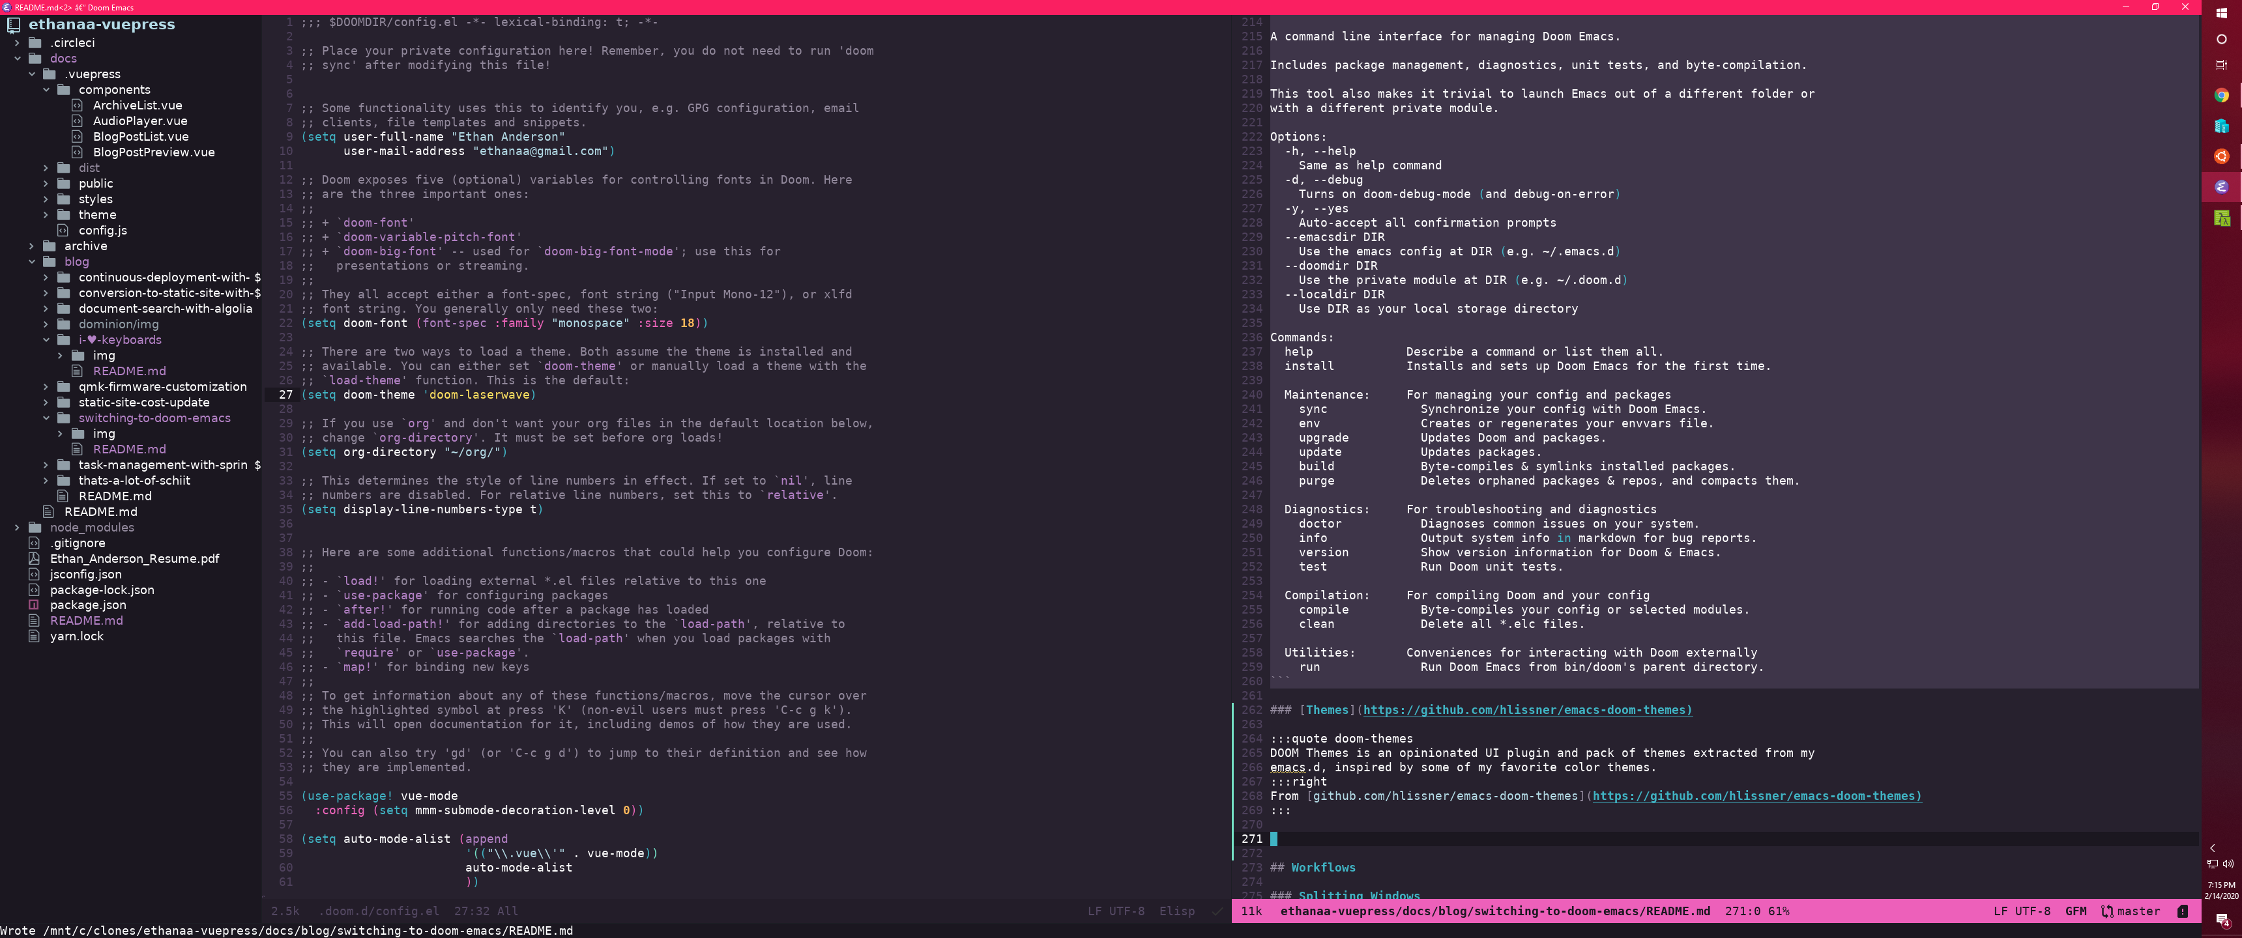
Task: Click the yarn.lock file icon
Action: click(x=34, y=636)
